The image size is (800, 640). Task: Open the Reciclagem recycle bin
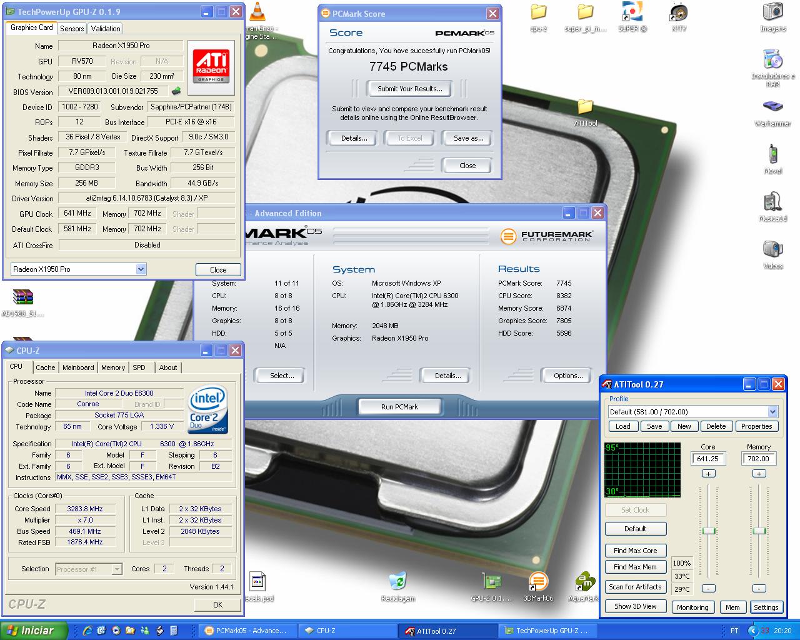pyautogui.click(x=397, y=587)
